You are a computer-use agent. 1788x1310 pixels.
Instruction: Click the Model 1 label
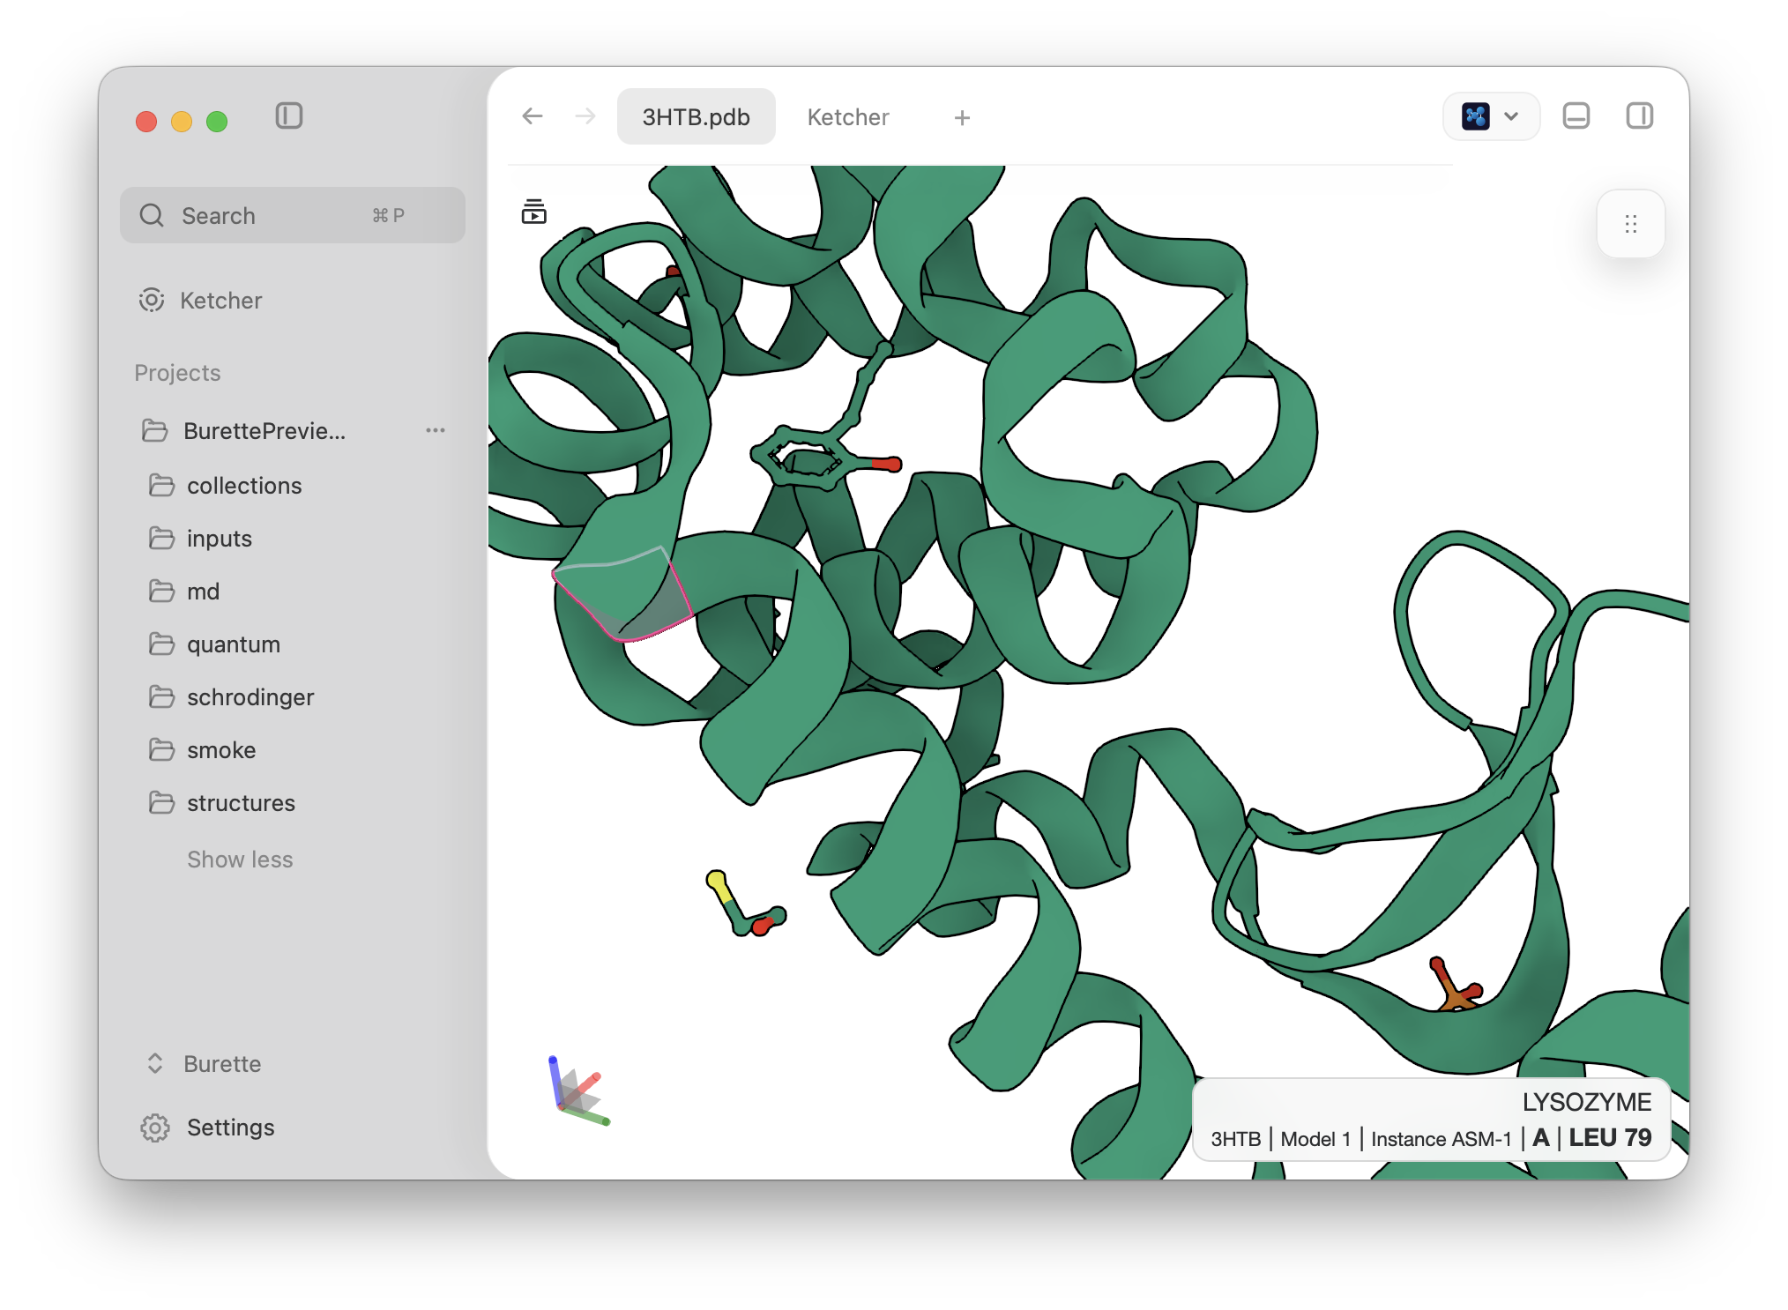pyautogui.click(x=1315, y=1139)
